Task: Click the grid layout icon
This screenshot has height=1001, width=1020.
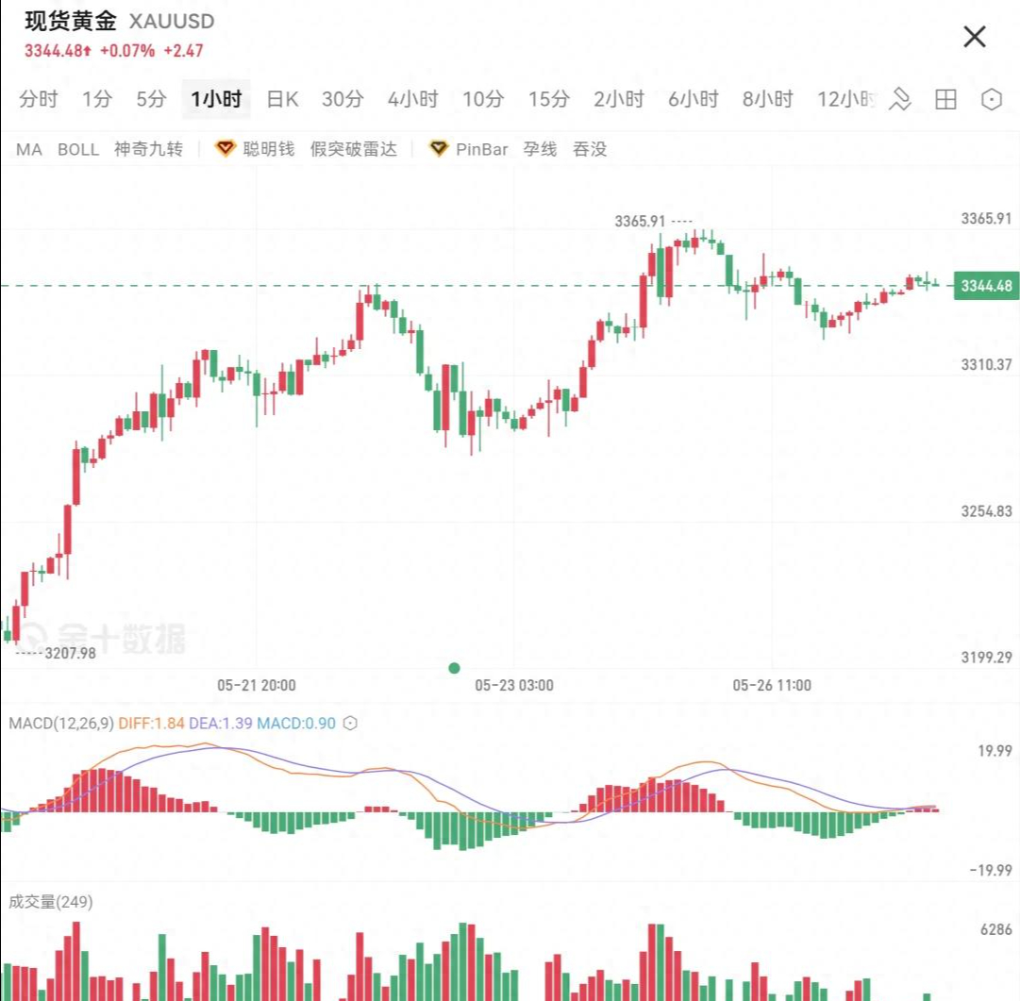Action: 945,99
